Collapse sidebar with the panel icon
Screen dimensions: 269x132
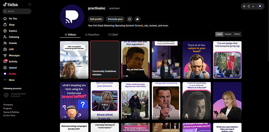[30, 4]
